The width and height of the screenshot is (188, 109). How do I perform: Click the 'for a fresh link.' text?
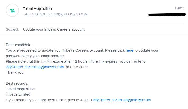77,67
